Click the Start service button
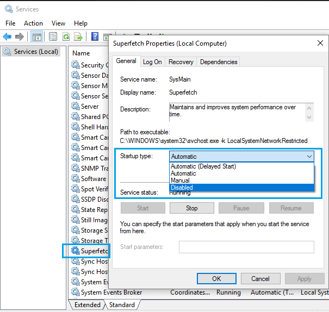 click(x=143, y=208)
